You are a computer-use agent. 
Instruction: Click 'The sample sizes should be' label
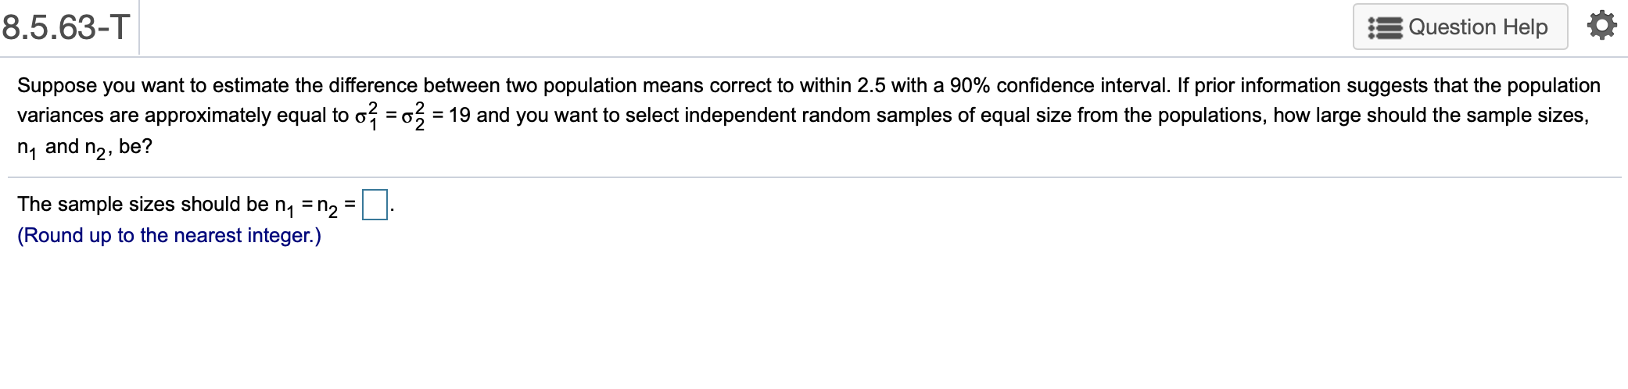(x=143, y=205)
